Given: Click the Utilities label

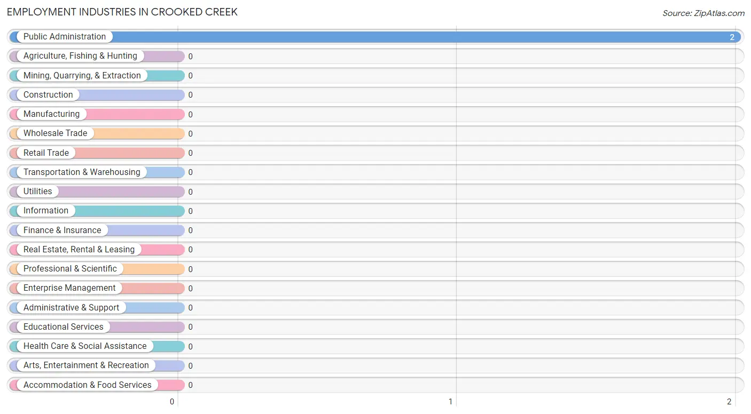Looking at the screenshot, I should [x=38, y=192].
